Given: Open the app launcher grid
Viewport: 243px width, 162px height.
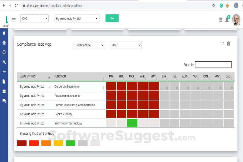Looking at the screenshot, I should 220,19.
